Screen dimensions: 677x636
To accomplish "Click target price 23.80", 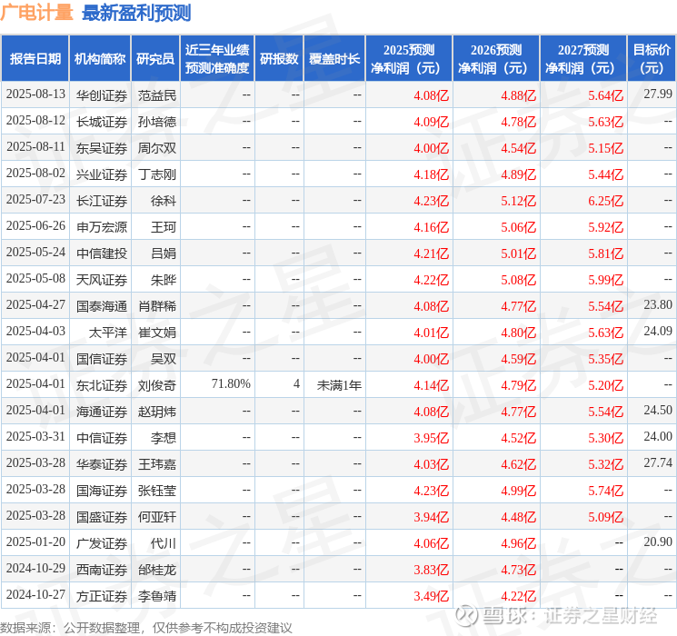I will coord(658,305).
